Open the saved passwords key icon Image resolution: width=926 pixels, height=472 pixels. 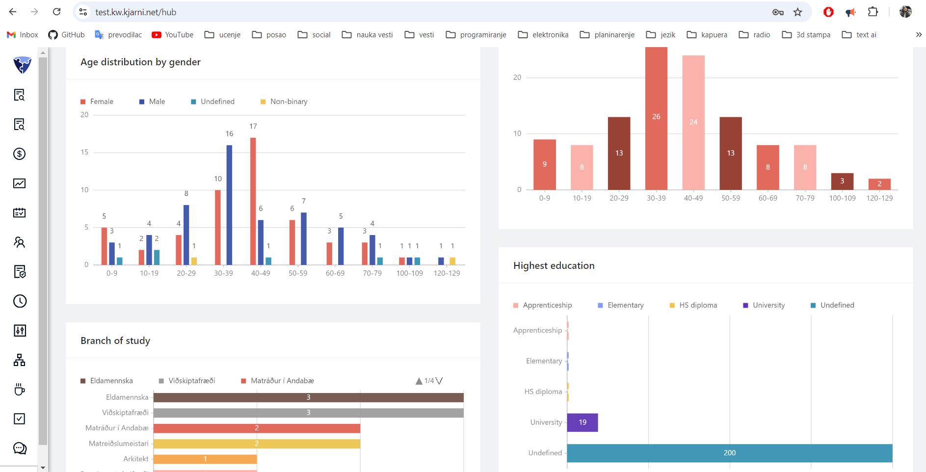tap(778, 12)
